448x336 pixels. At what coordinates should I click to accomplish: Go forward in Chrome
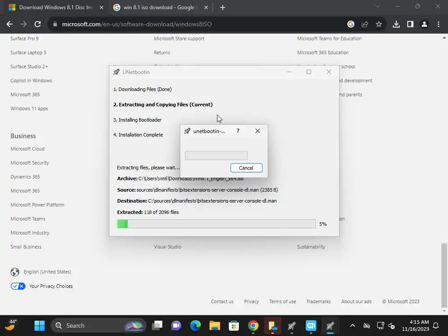(x=24, y=24)
